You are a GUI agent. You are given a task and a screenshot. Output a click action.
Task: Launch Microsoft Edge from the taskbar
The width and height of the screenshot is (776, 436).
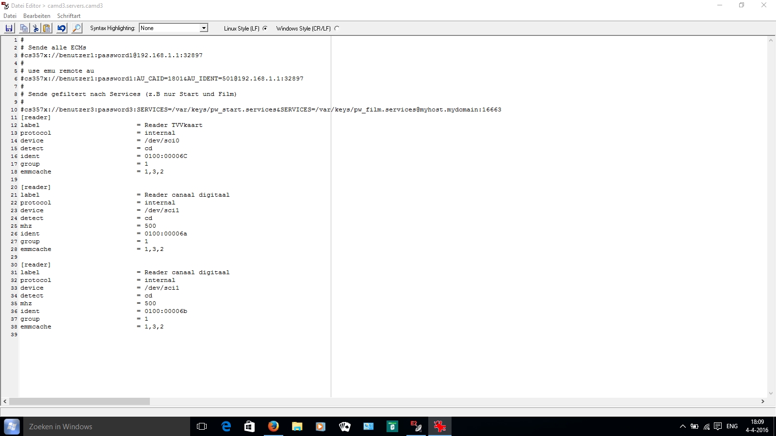coord(226,426)
